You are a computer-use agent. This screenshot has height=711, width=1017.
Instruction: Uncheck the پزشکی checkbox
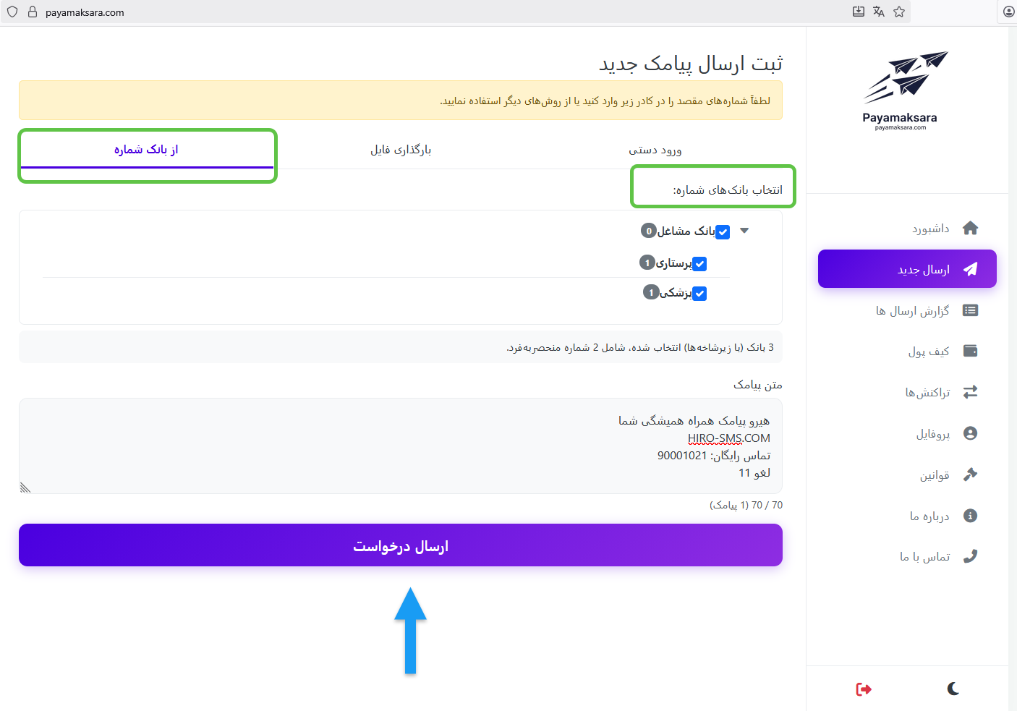[699, 294]
